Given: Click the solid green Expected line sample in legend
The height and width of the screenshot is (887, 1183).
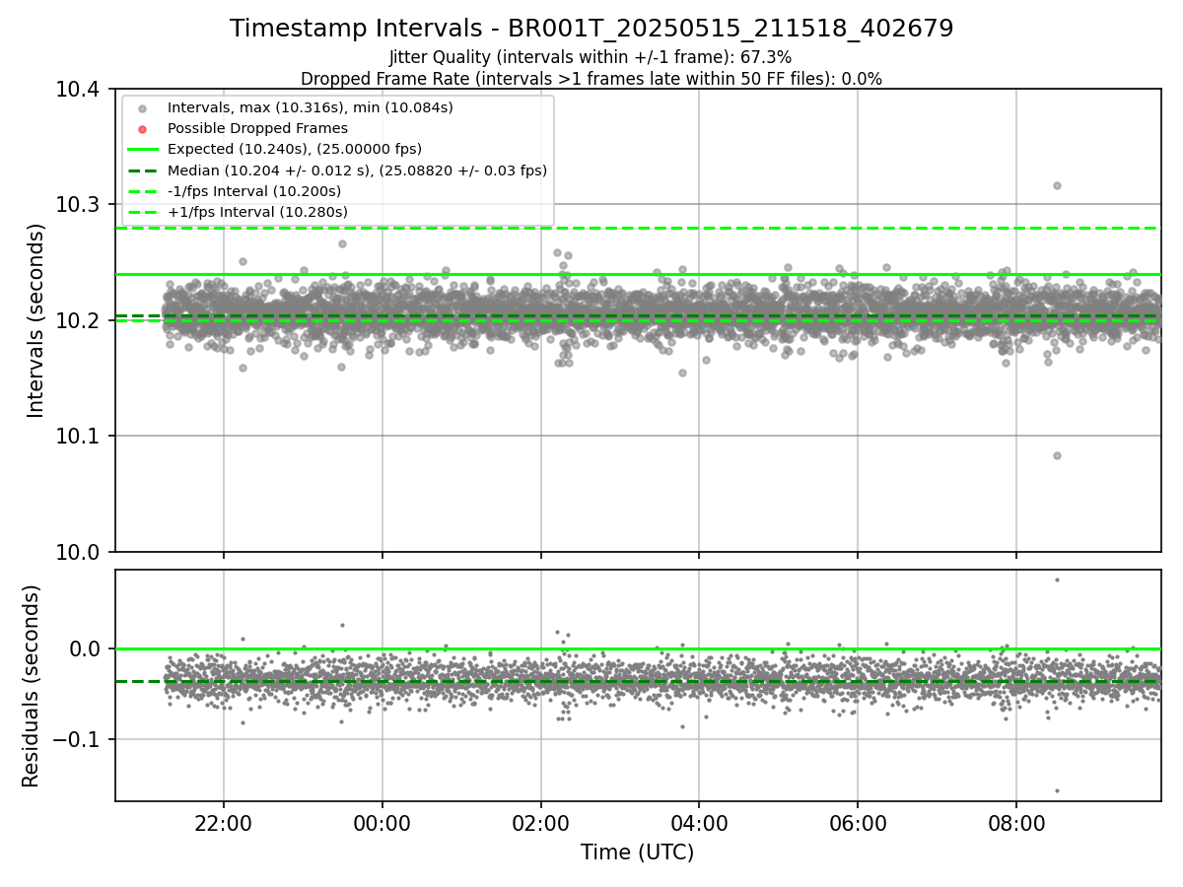Looking at the screenshot, I should click(143, 150).
